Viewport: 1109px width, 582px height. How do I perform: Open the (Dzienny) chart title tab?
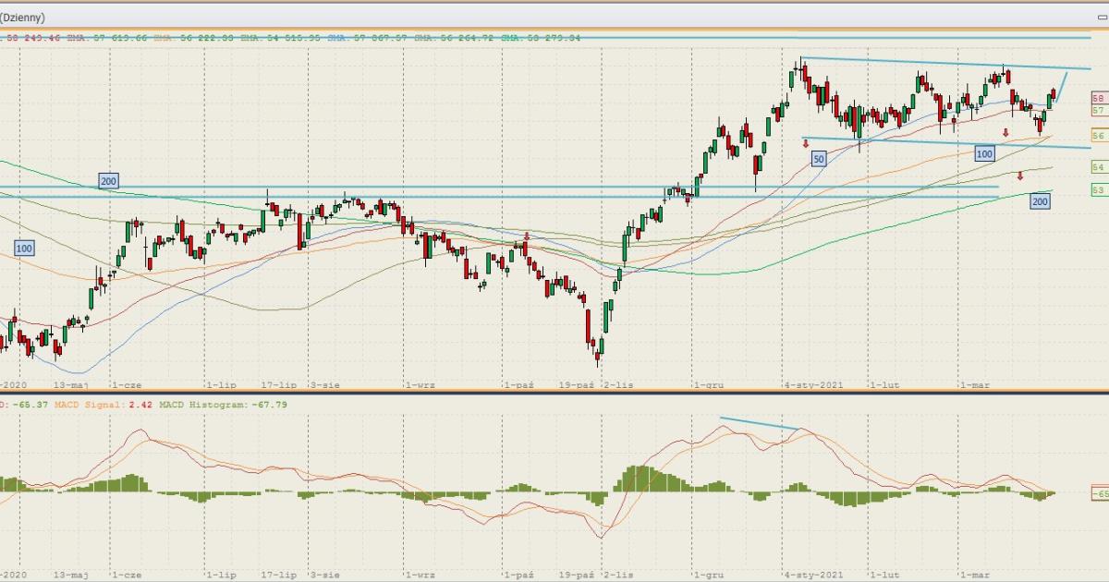[22, 18]
